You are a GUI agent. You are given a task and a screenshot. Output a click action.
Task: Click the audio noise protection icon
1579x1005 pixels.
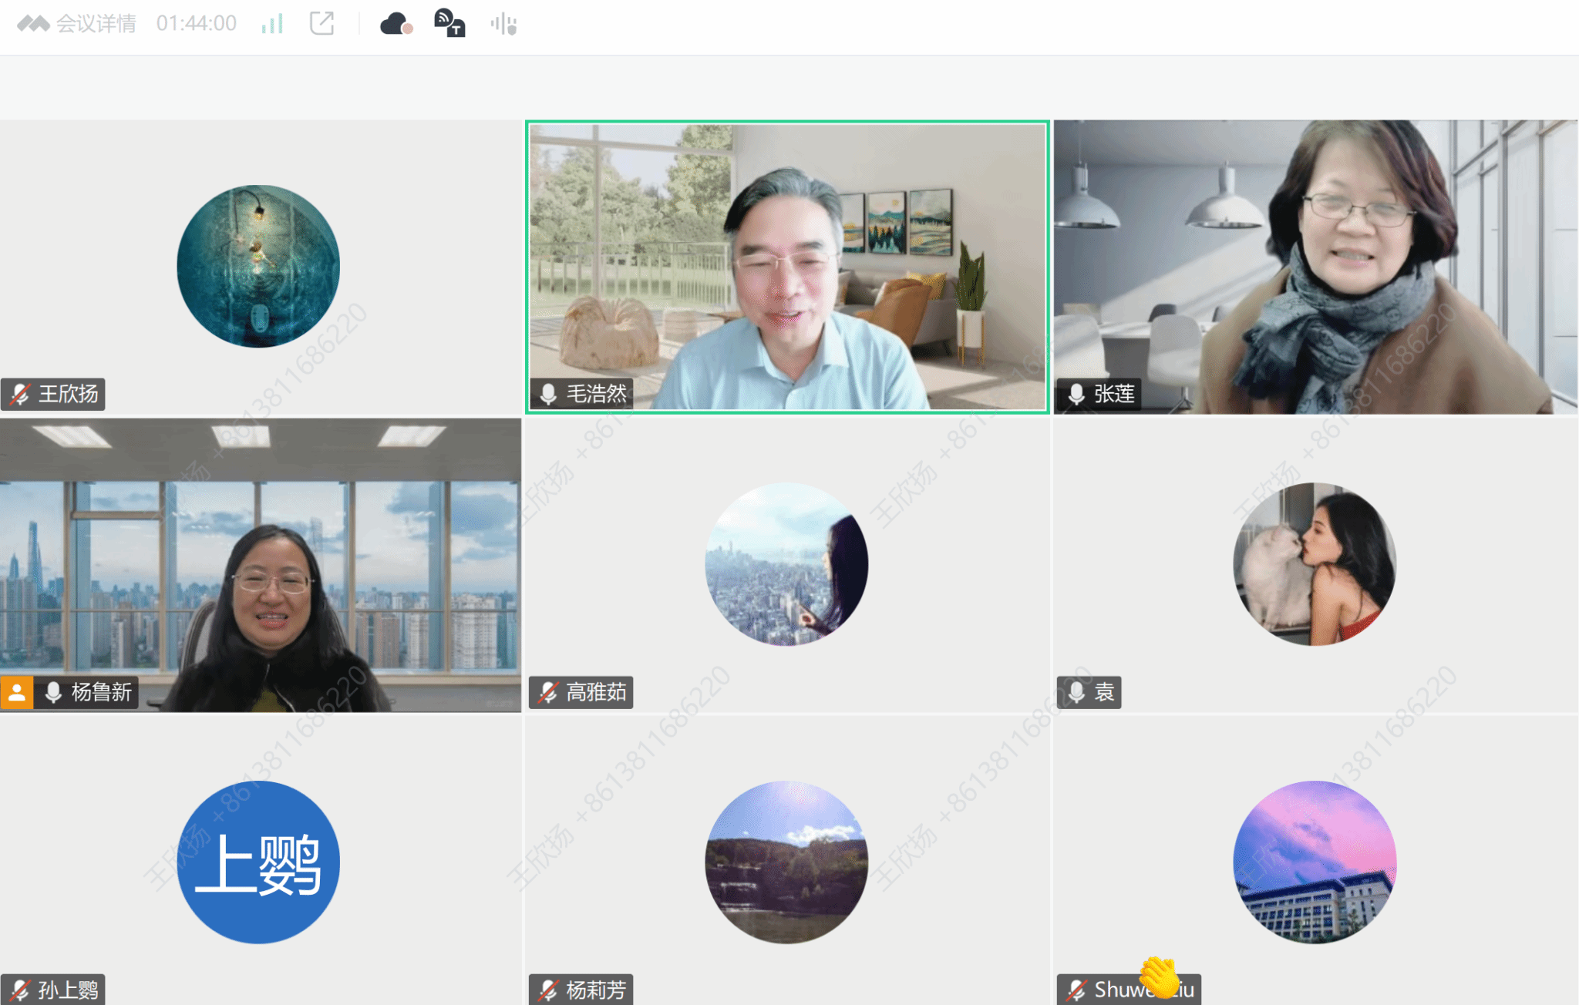pyautogui.click(x=503, y=25)
